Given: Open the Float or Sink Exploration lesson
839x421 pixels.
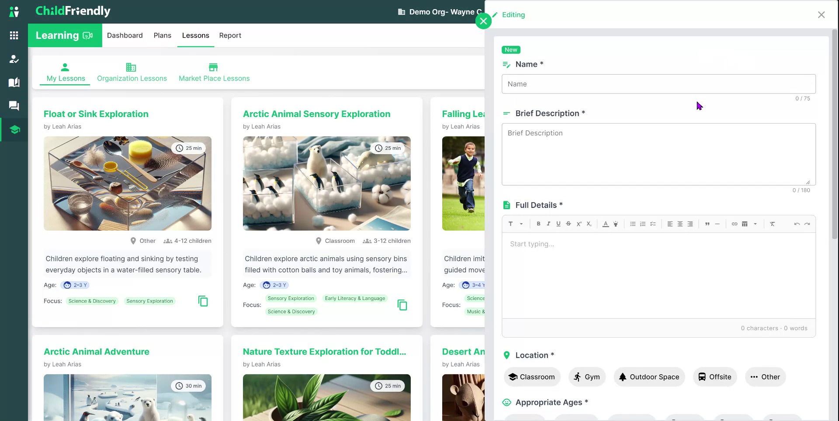Looking at the screenshot, I should [x=96, y=114].
